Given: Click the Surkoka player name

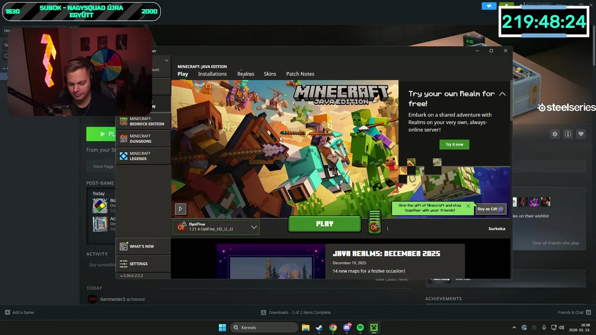Looking at the screenshot, I should click(497, 228).
